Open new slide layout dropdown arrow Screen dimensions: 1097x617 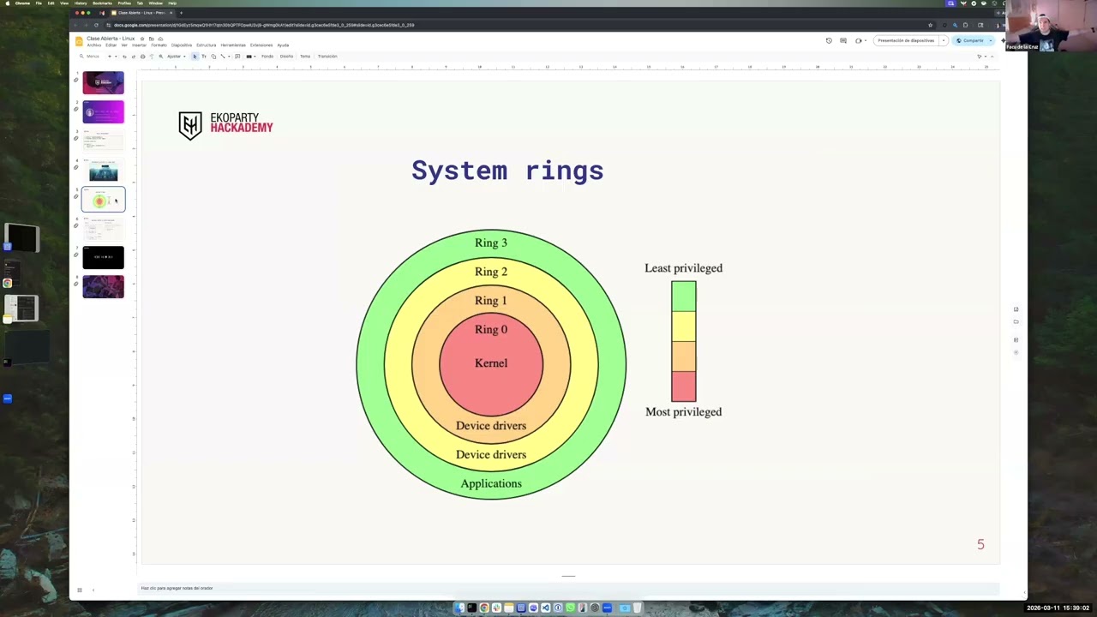116,57
